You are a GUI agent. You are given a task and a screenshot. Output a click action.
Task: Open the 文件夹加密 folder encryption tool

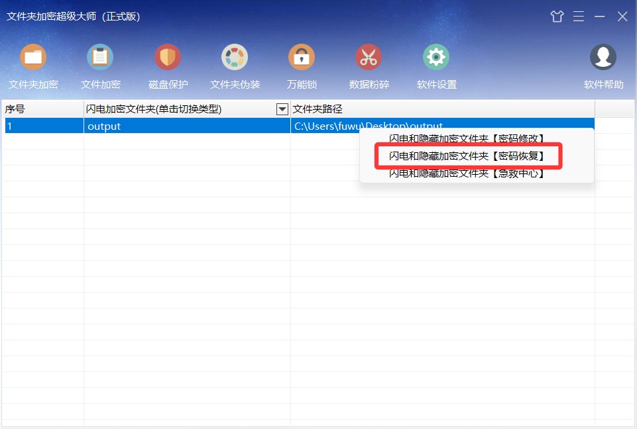pos(33,57)
